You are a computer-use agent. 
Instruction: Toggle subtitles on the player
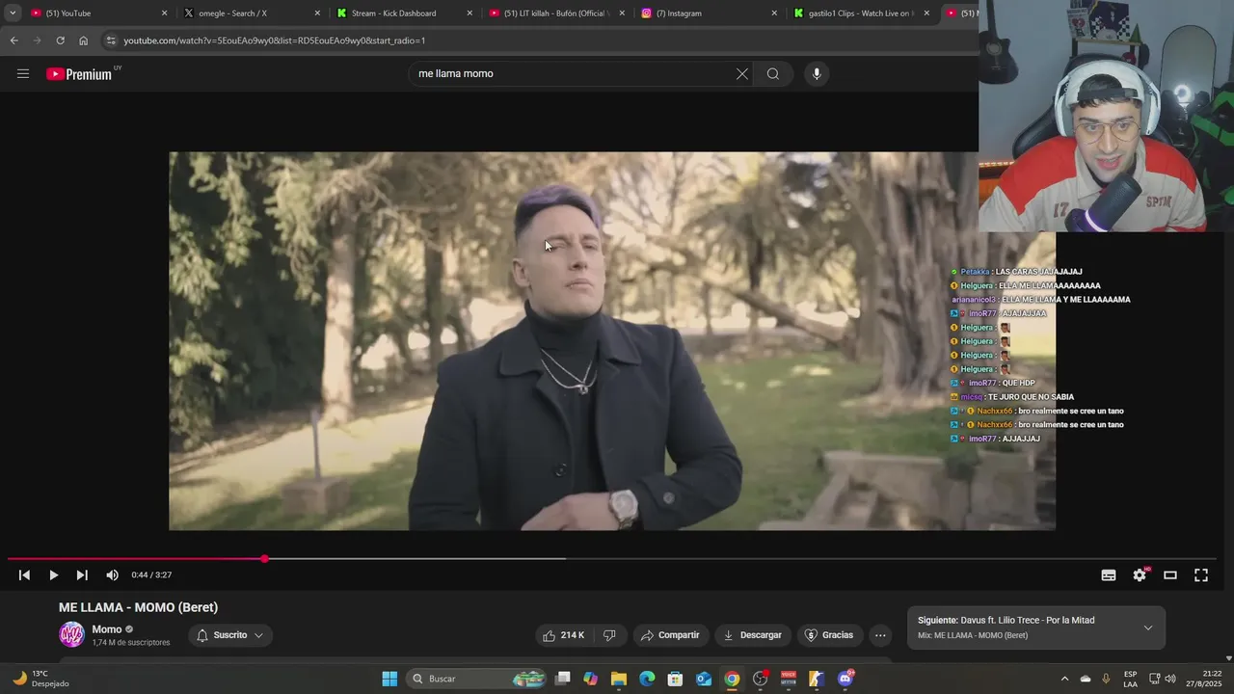click(1109, 575)
